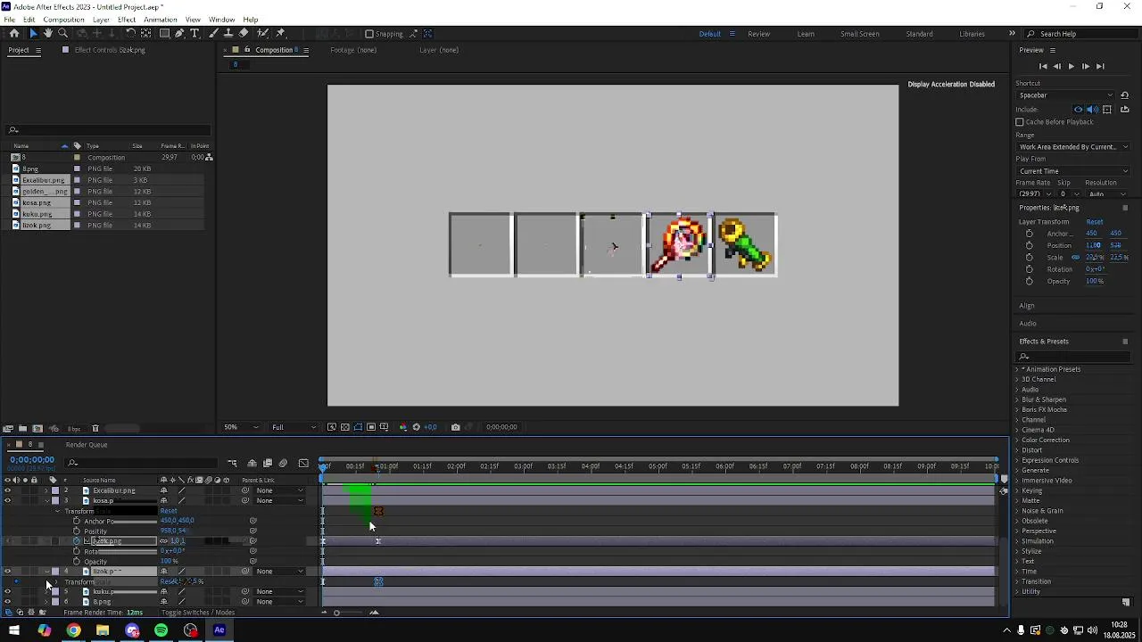Step forward one frame in Preview

tap(1085, 66)
